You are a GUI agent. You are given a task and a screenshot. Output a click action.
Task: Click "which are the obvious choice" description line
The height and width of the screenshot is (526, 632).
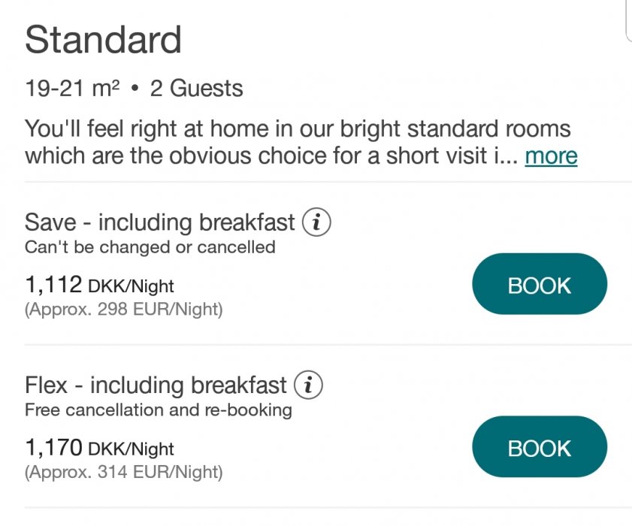[x=271, y=156]
